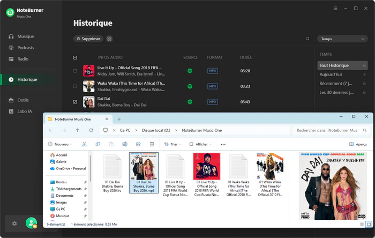The image size is (375, 238).
Task: Click the Rename icon in Explorer toolbar
Action: [125, 144]
